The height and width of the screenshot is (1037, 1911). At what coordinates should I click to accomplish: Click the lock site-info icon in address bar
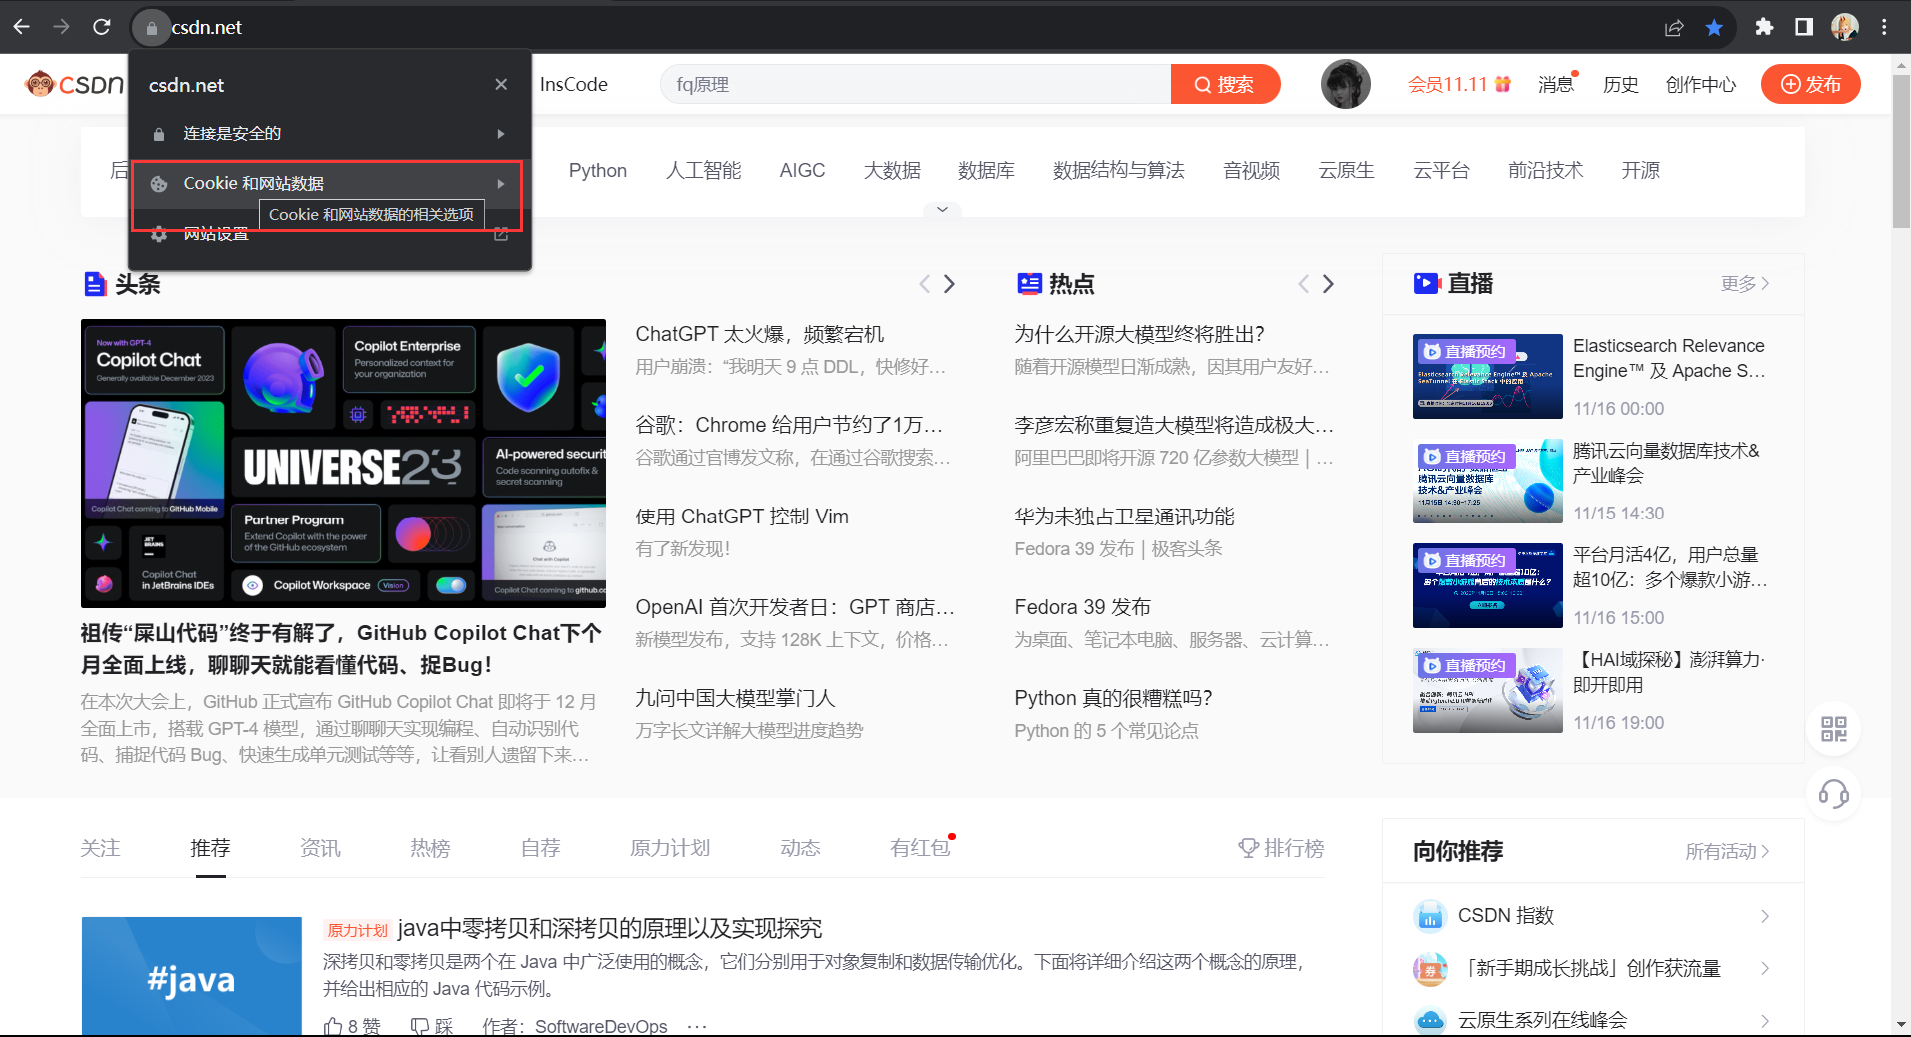[151, 28]
